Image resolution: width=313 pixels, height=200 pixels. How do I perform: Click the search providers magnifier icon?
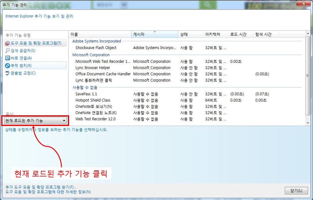tap(8, 50)
